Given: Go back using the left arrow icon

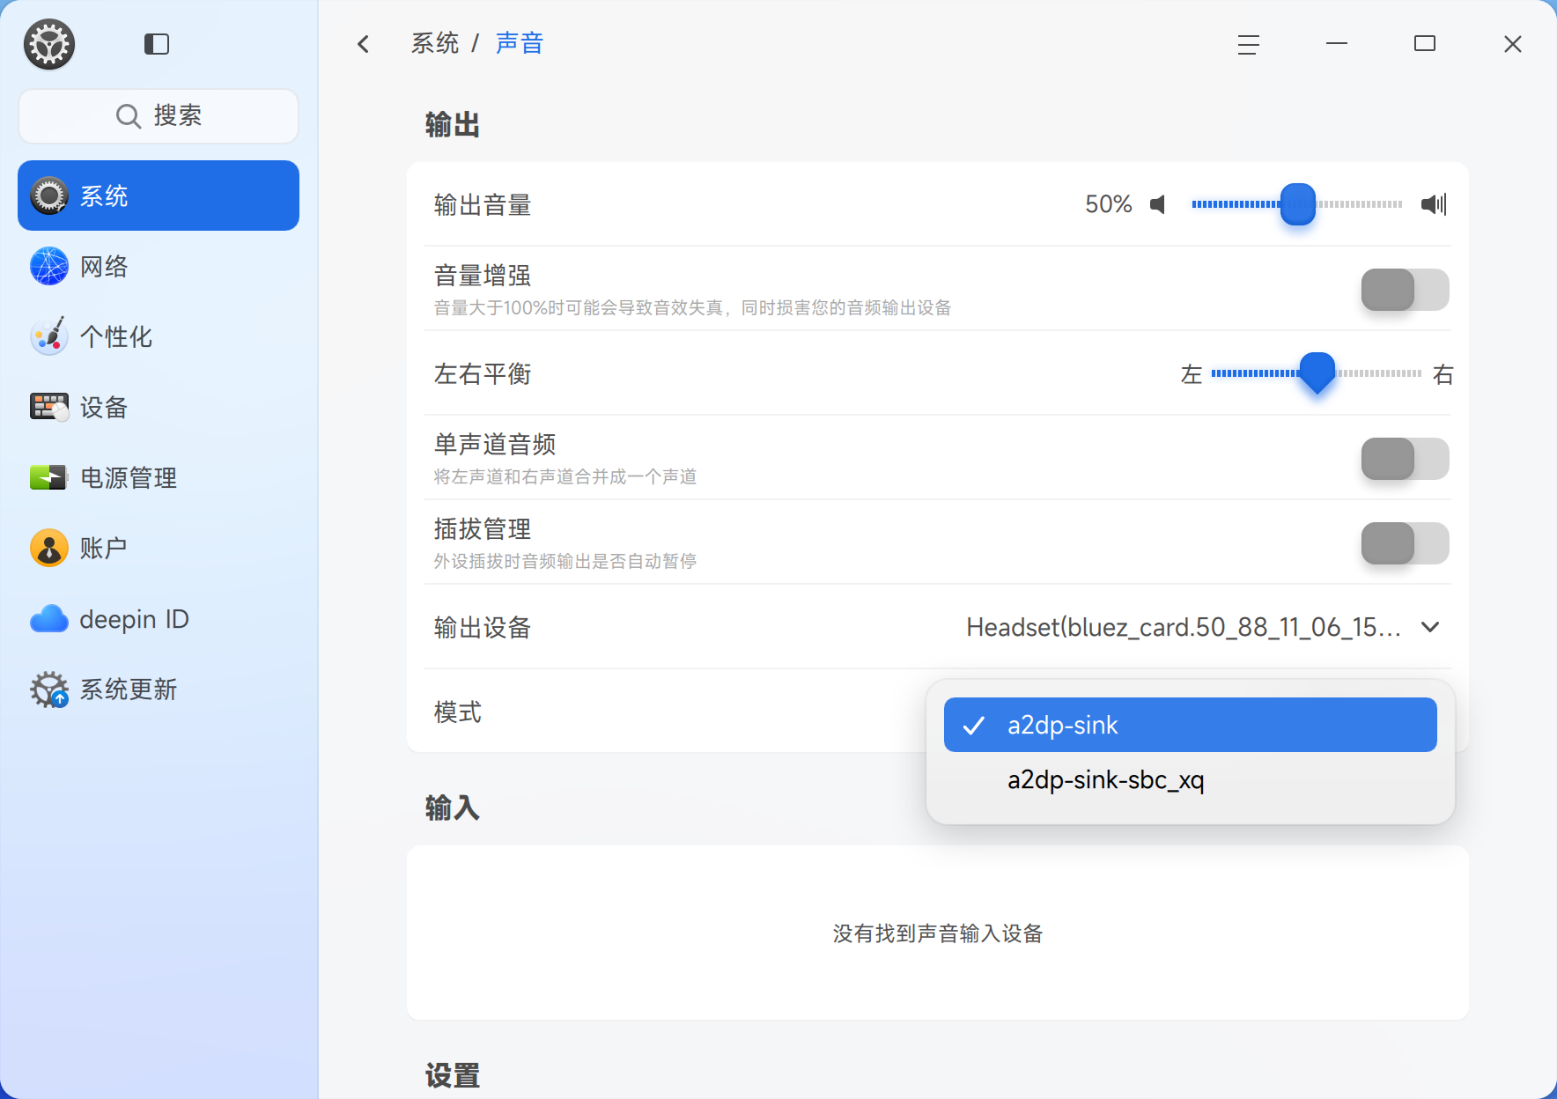Looking at the screenshot, I should pyautogui.click(x=364, y=44).
